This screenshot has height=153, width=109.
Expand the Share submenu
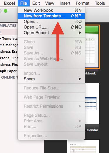pos(51,79)
